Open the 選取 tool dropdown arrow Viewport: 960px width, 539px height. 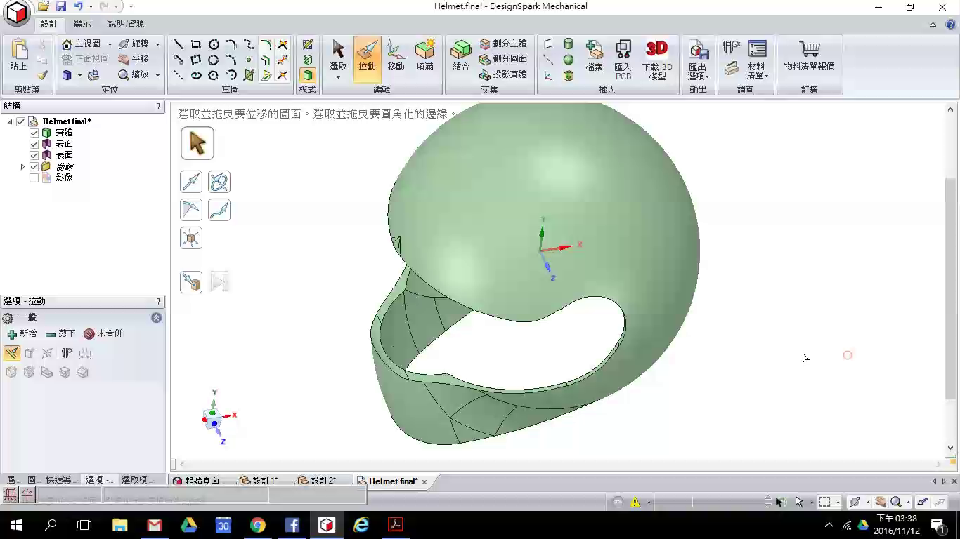[338, 77]
